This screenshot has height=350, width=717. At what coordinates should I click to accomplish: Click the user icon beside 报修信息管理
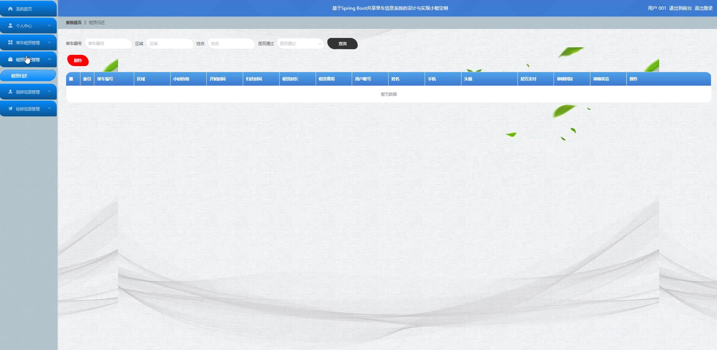pos(11,92)
